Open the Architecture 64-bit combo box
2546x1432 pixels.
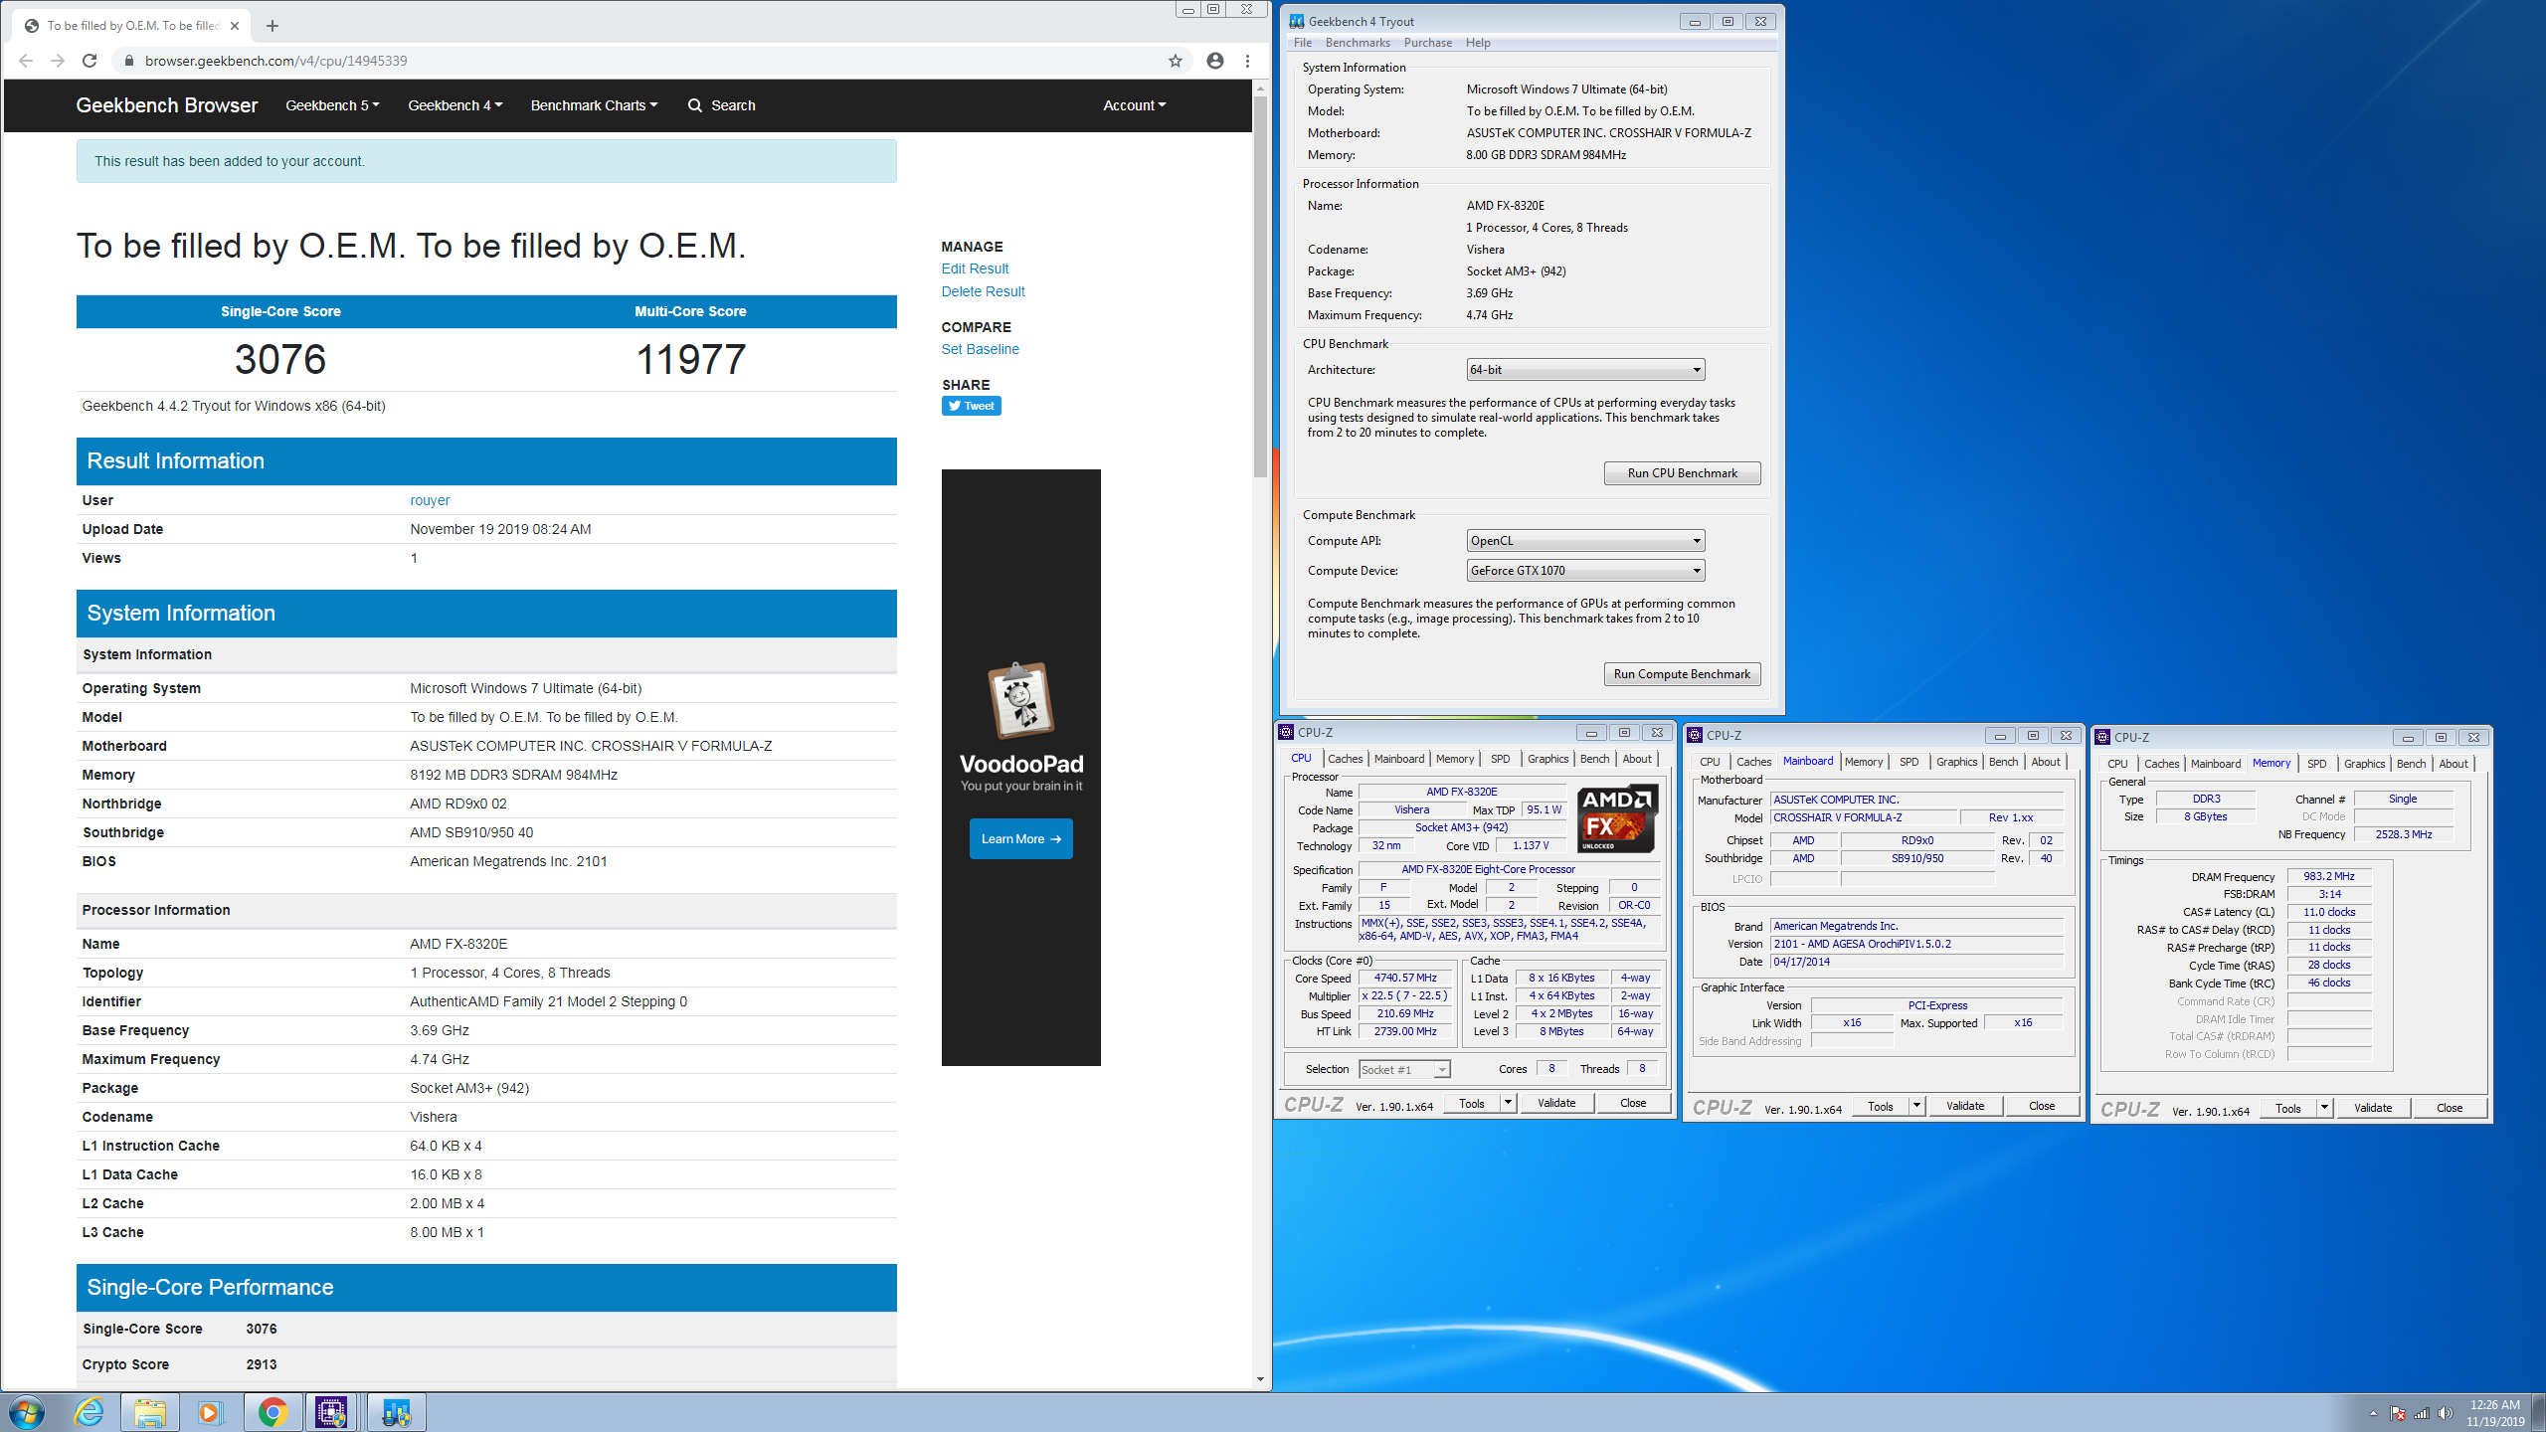[x=1585, y=370]
